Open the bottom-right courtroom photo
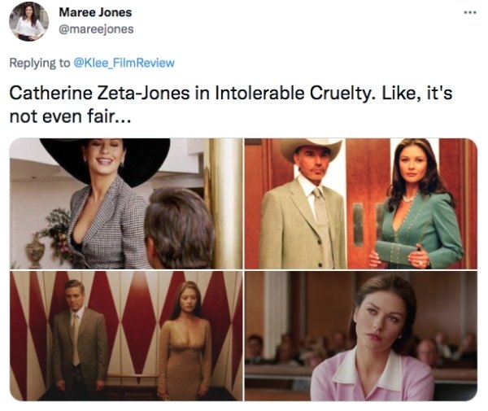The width and height of the screenshot is (488, 411). pyautogui.click(x=360, y=335)
